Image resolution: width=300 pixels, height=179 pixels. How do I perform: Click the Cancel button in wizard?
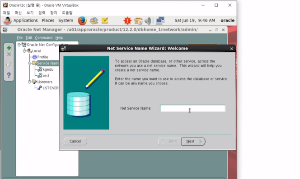tap(75, 142)
